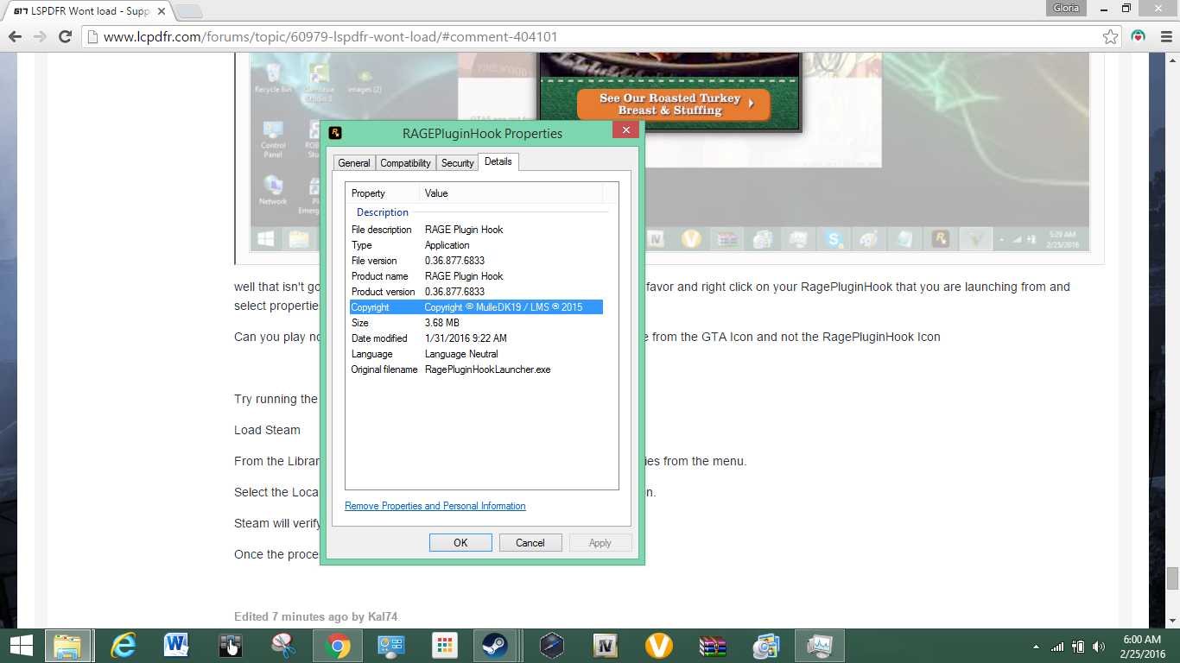This screenshot has width=1180, height=663.
Task: Launch the IV game taskbar icon
Action: pos(606,646)
